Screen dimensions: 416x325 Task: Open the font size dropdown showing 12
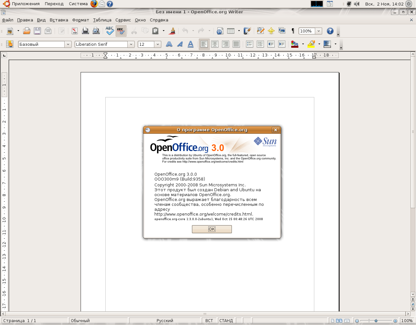[158, 44]
